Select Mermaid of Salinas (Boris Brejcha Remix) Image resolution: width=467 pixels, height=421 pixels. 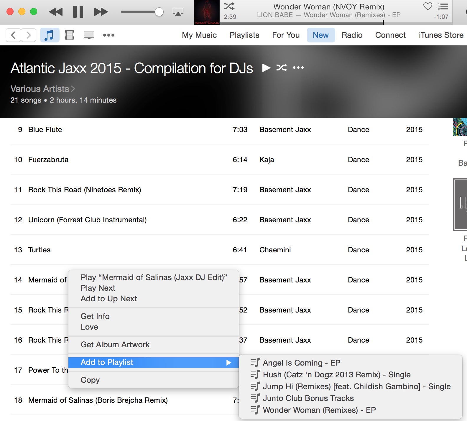pyautogui.click(x=98, y=400)
